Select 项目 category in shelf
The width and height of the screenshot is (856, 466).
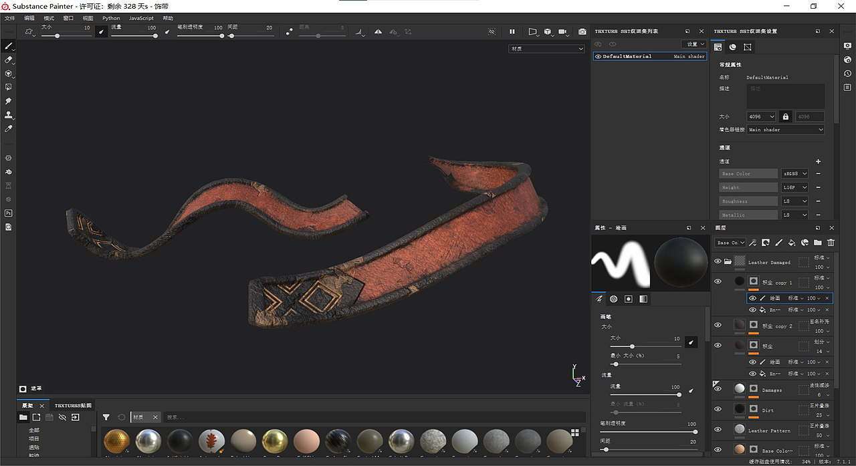point(34,439)
